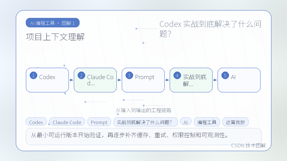Click the heading 项目上下文理解

pyautogui.click(x=55, y=37)
